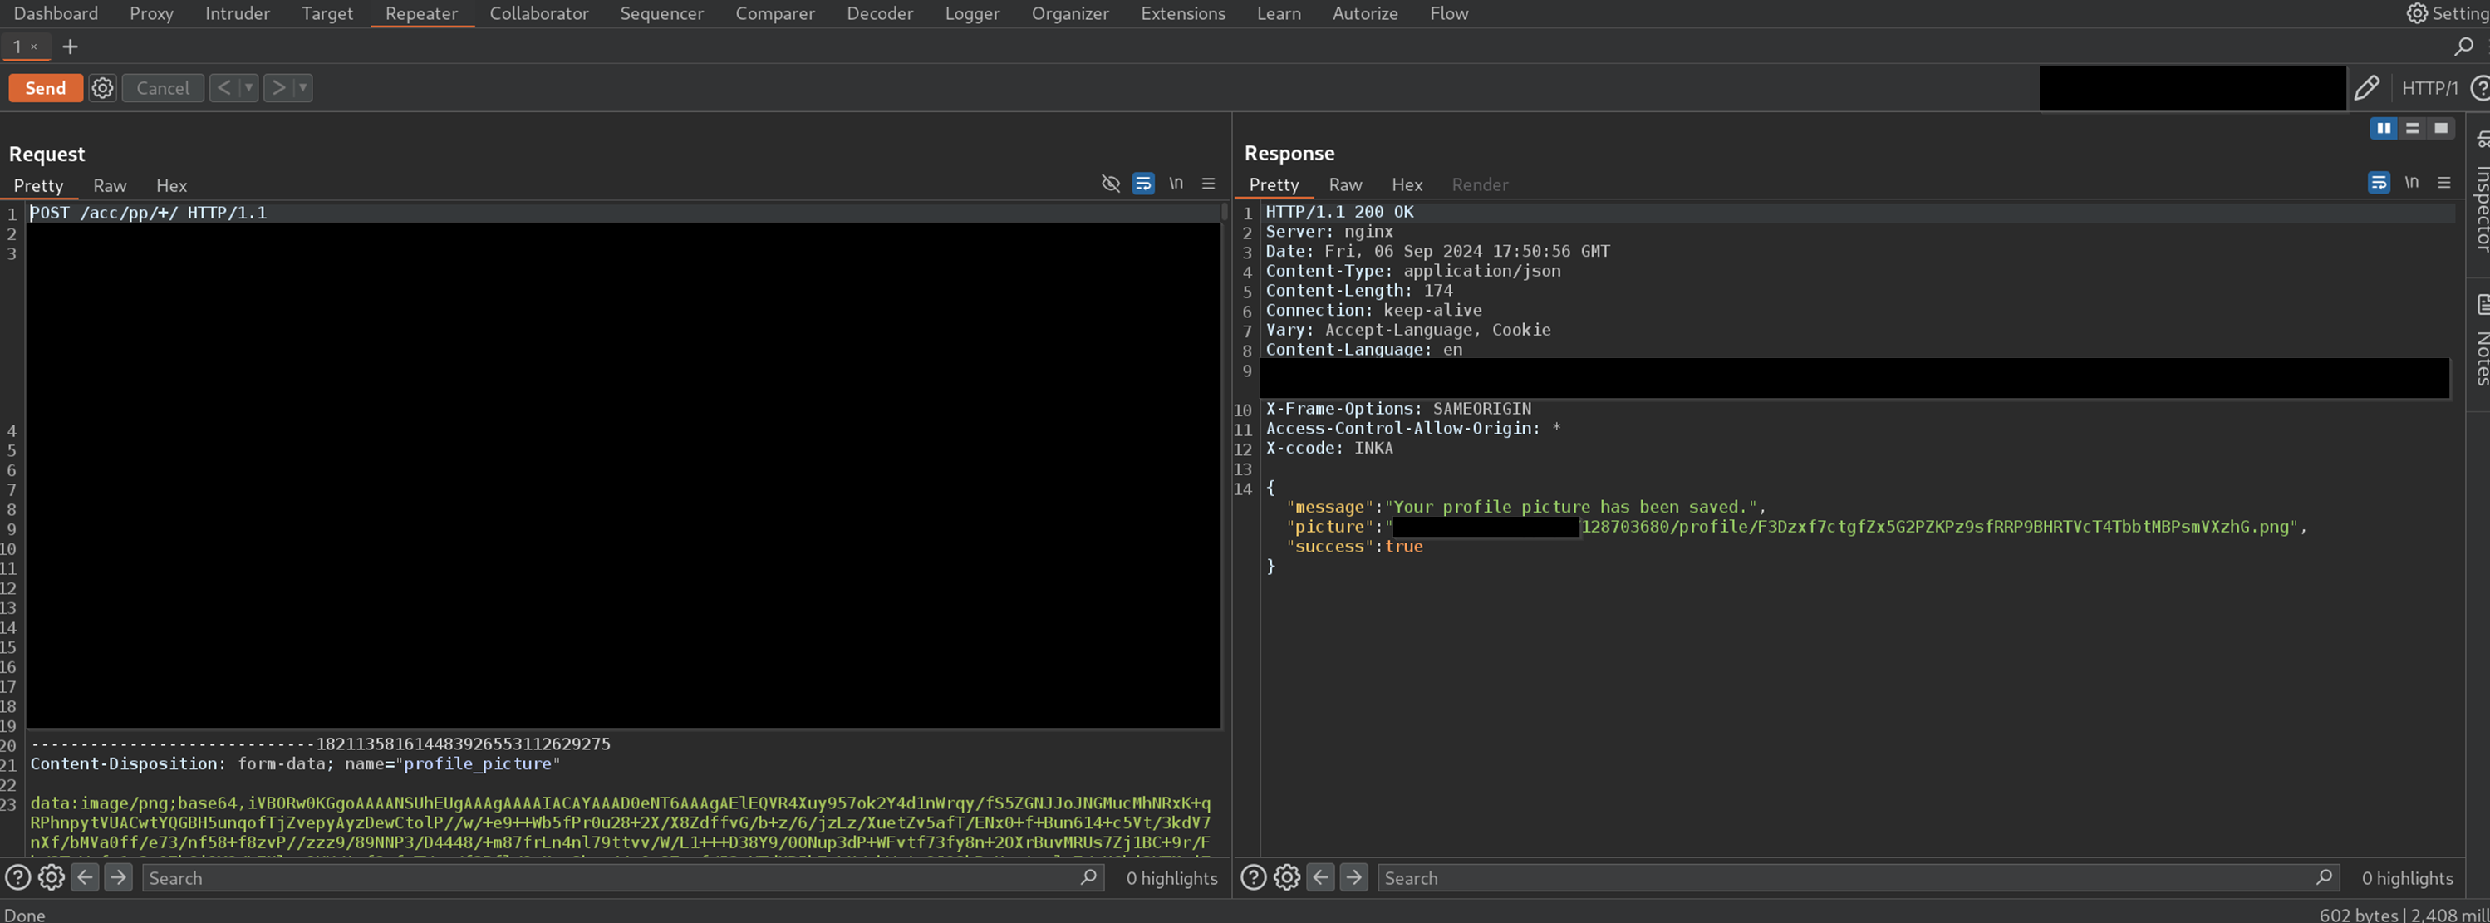Select Request Pretty view
The image size is (2490, 923).
[37, 185]
